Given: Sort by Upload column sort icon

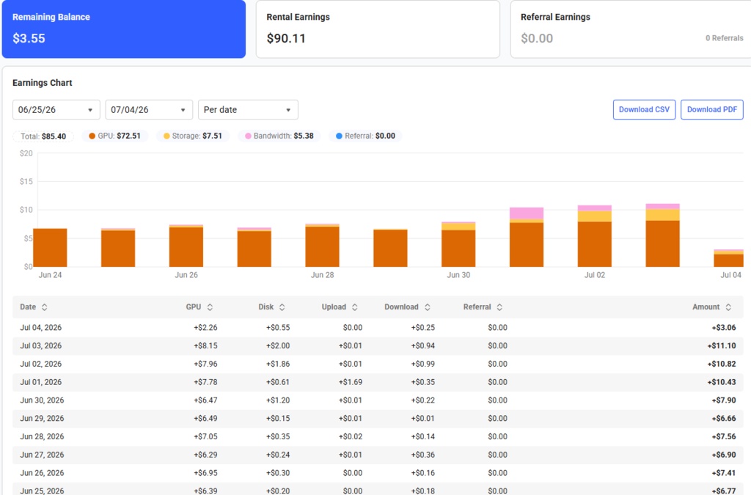Looking at the screenshot, I should (355, 307).
